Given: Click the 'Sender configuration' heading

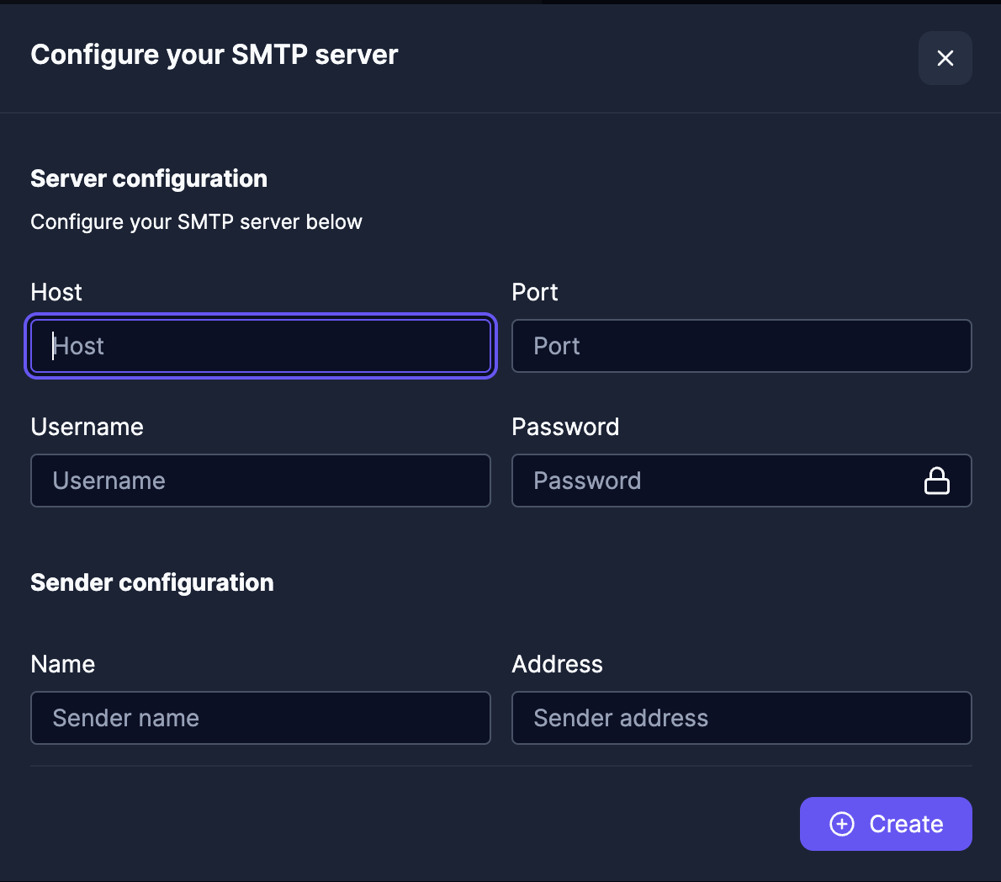Looking at the screenshot, I should pyautogui.click(x=152, y=582).
